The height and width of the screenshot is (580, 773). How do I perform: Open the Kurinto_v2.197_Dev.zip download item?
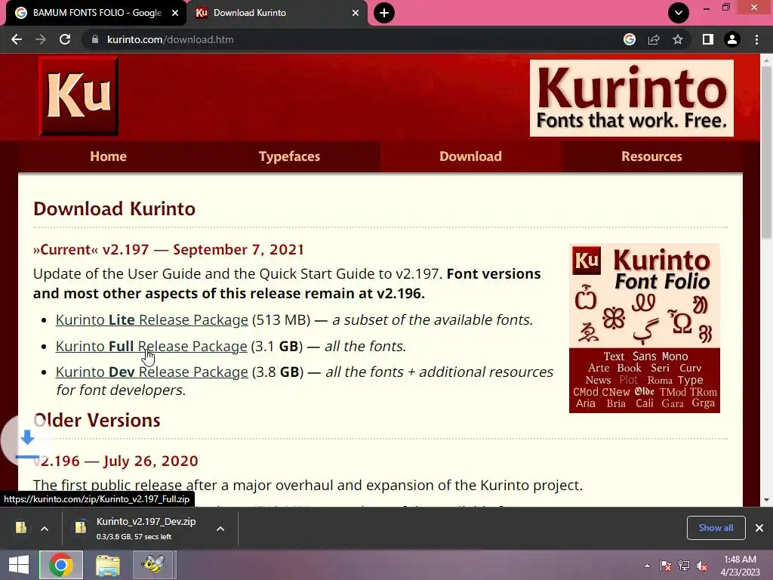tap(138, 528)
